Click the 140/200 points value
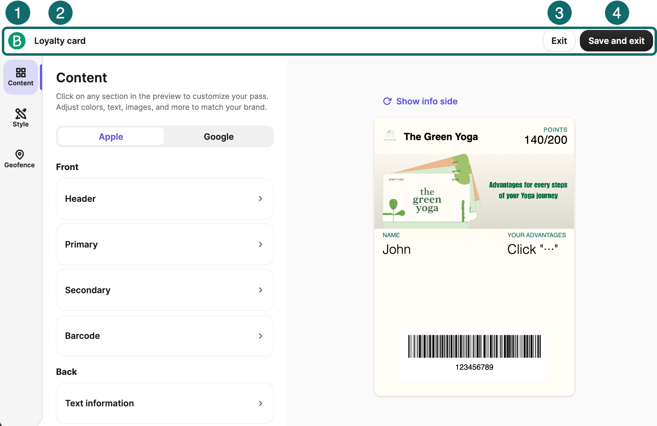The width and height of the screenshot is (657, 426). pyautogui.click(x=546, y=140)
